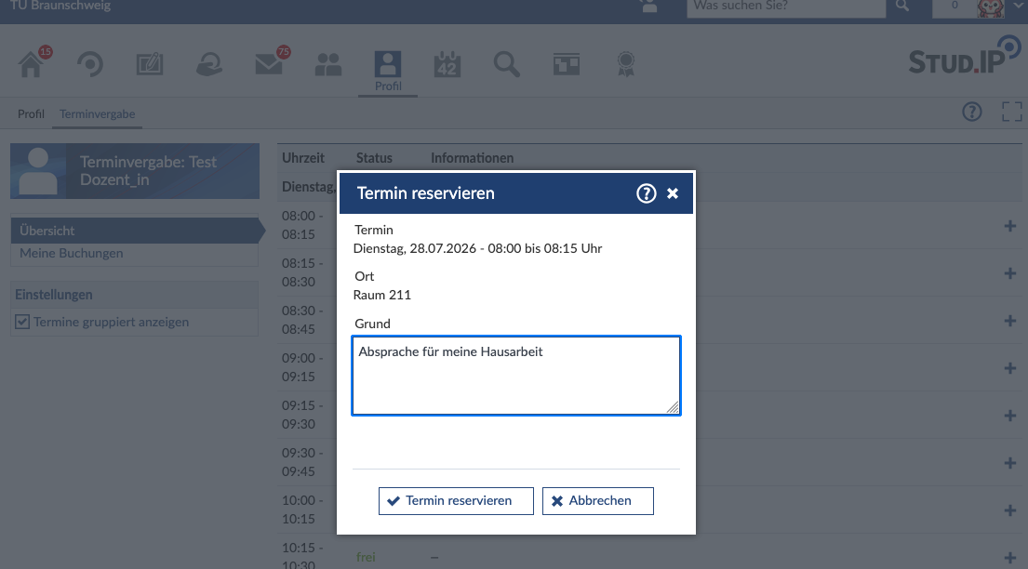
Task: Switch to the Profil tab
Action: 31,114
